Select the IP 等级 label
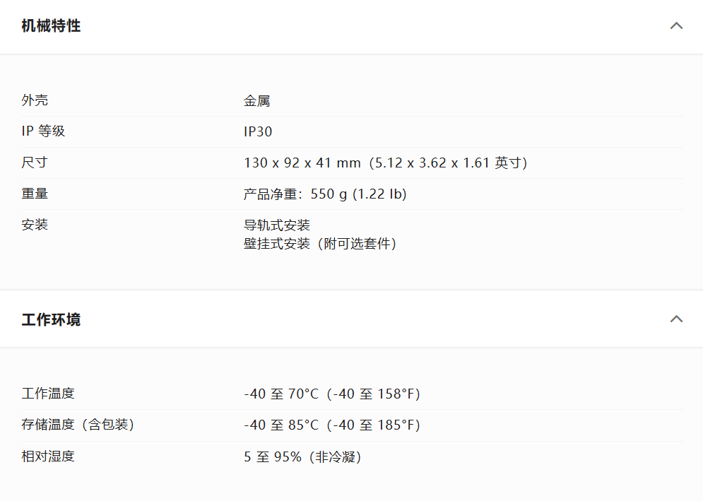Image resolution: width=703 pixels, height=501 pixels. [43, 131]
